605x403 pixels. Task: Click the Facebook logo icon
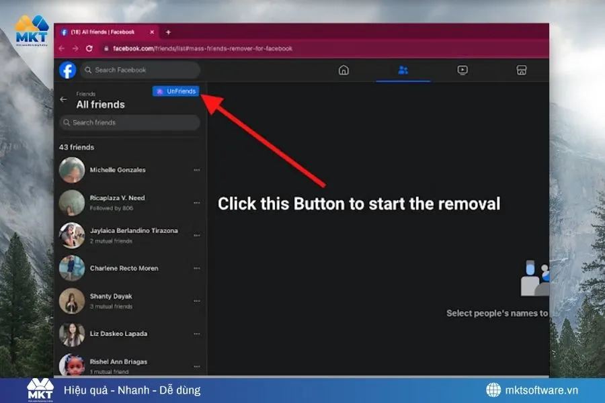[67, 70]
